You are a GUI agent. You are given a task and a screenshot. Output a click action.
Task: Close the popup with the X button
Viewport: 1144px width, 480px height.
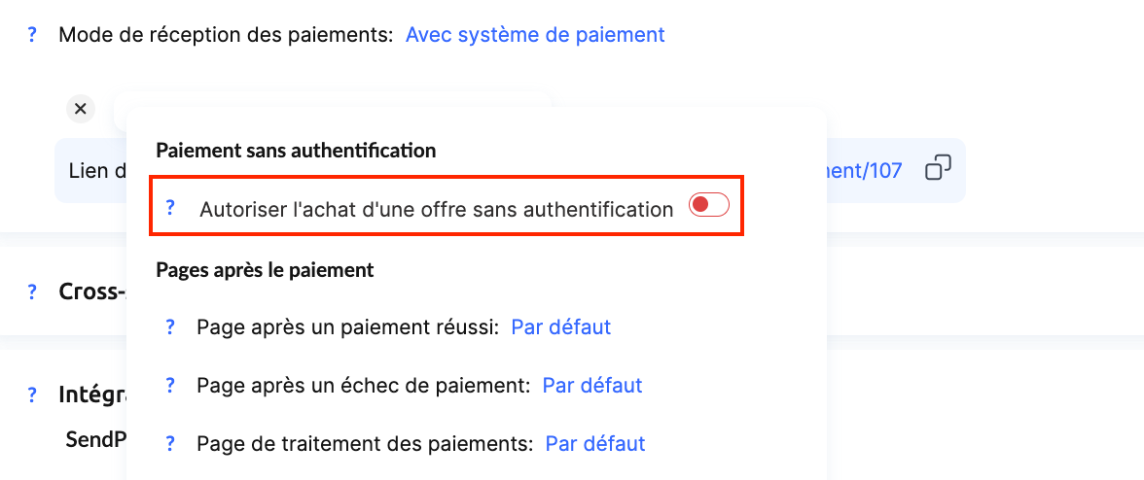81,109
